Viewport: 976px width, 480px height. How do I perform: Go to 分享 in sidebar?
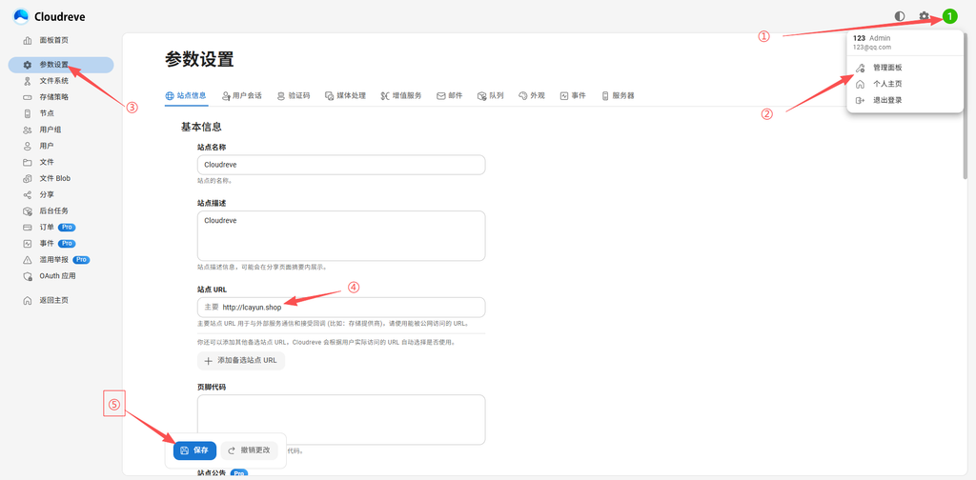point(61,194)
